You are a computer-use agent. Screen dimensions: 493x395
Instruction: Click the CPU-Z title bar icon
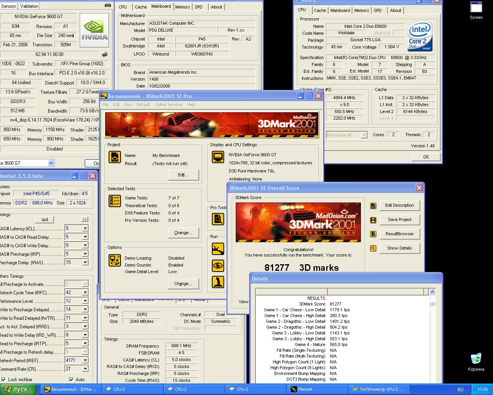(298, 1)
